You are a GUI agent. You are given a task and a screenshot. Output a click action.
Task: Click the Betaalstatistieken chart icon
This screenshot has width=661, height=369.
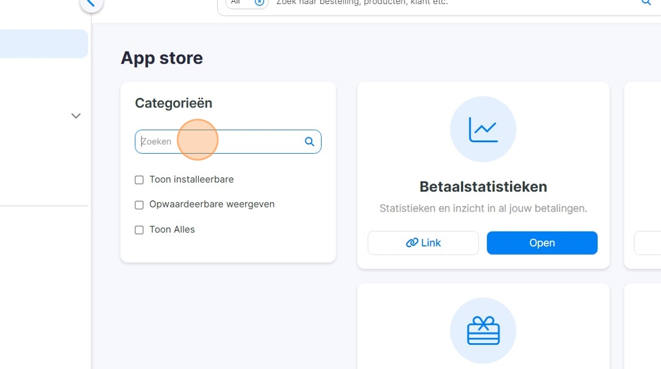click(483, 129)
